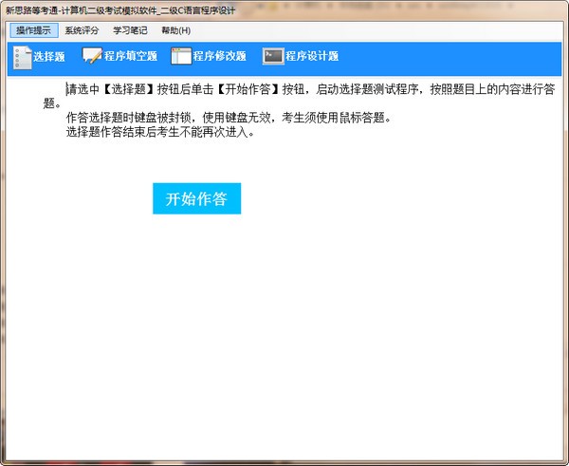Click the line 作答选择题时键盘被封锁
The width and height of the screenshot is (569, 466).
229,118
